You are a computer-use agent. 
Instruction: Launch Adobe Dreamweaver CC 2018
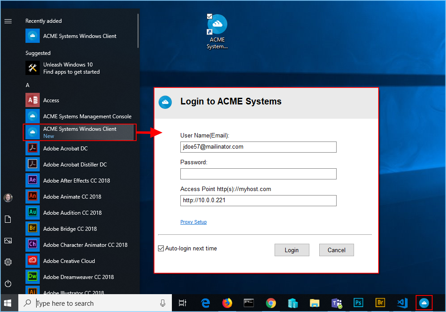(79, 277)
